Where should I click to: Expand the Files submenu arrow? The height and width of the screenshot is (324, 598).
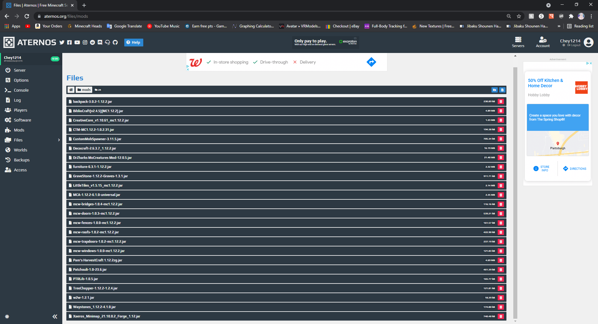click(59, 140)
